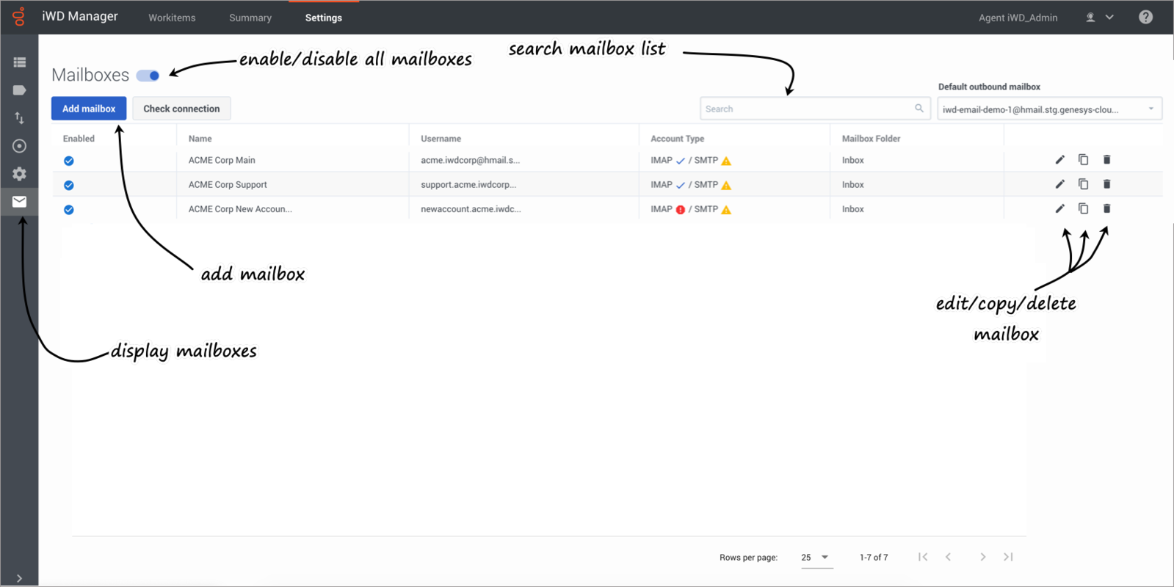
Task: Select the ACME Corp Main name cell
Action: coord(222,160)
